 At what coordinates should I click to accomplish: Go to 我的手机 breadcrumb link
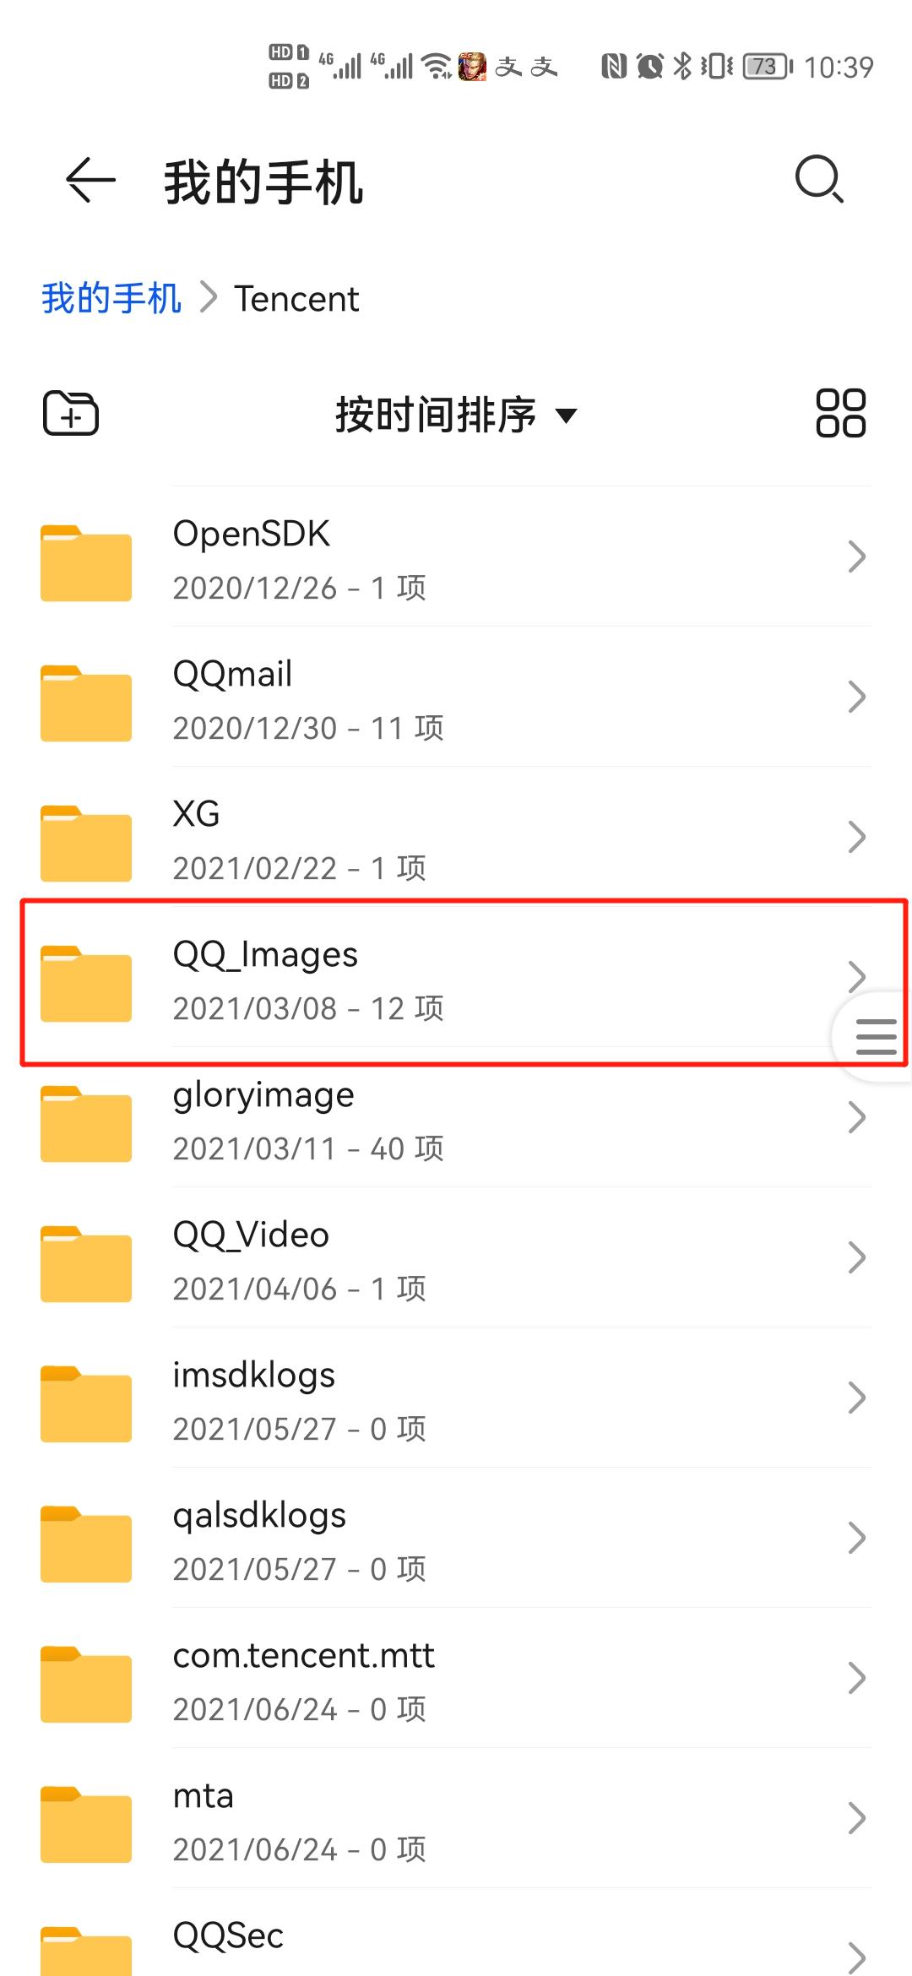point(111,298)
